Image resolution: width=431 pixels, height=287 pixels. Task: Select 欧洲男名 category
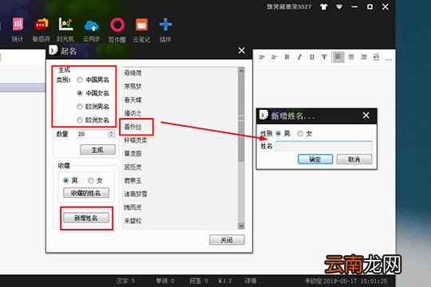pos(80,107)
